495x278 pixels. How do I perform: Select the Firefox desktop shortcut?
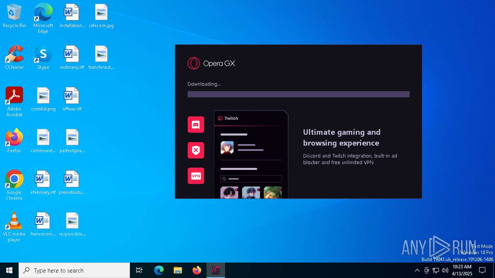14,141
